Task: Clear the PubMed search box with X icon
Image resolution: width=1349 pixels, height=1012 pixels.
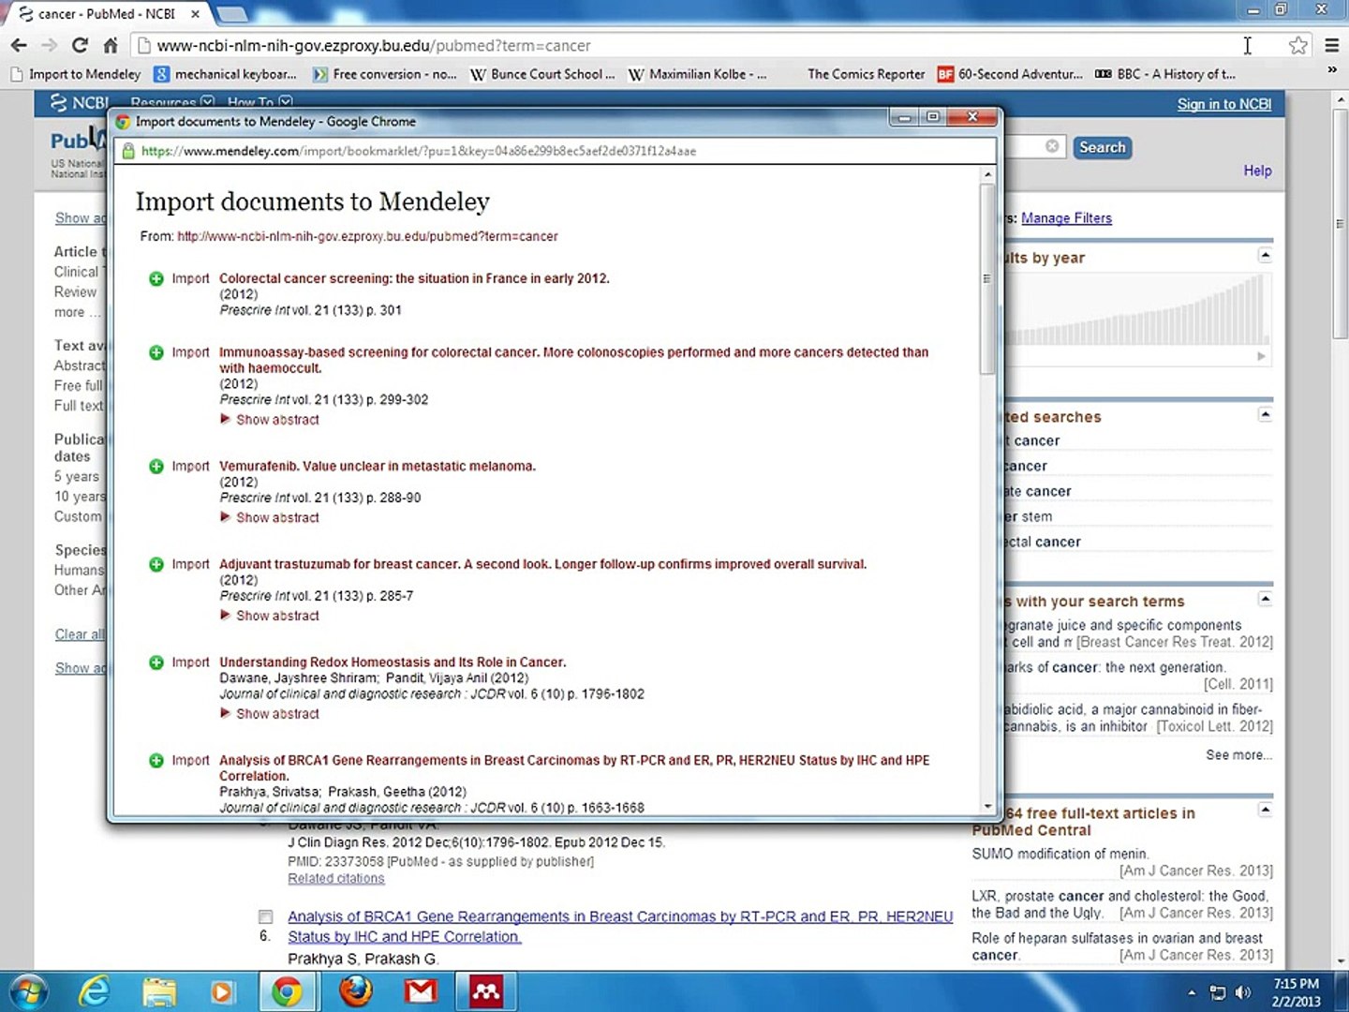Action: coord(1052,146)
